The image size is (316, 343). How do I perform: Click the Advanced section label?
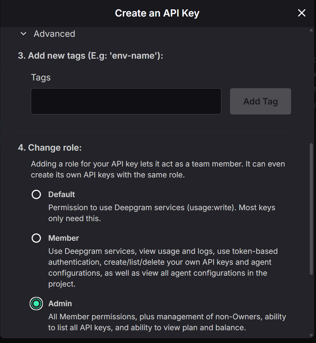tap(54, 34)
